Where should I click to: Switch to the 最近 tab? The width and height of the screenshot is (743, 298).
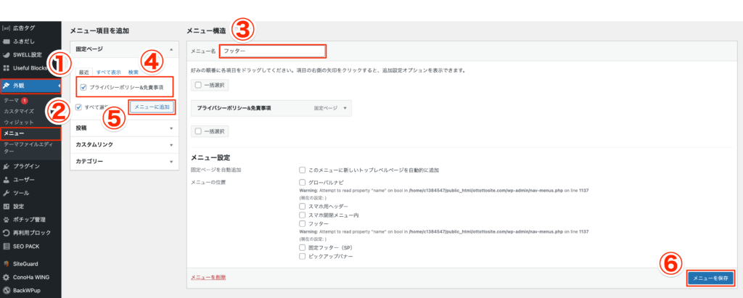click(x=84, y=73)
